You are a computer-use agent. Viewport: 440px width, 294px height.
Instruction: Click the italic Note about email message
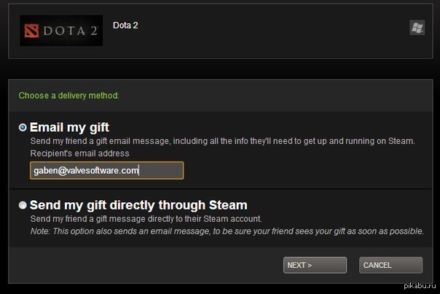227,231
